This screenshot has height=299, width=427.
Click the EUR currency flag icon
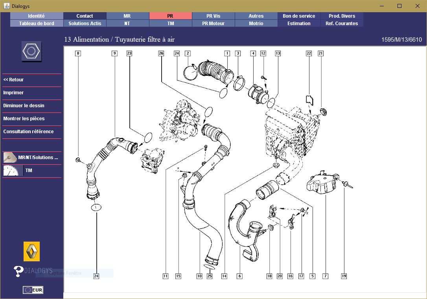click(33, 290)
